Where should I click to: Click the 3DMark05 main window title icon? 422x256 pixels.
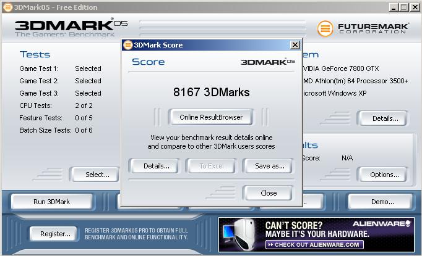click(7, 7)
